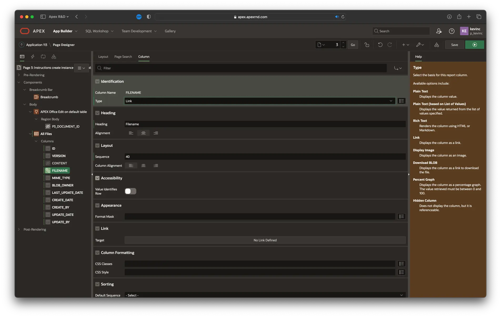Viewport: 501px width, 317px height.
Task: Open Shared Components from toolbar icon
Action: (437, 45)
